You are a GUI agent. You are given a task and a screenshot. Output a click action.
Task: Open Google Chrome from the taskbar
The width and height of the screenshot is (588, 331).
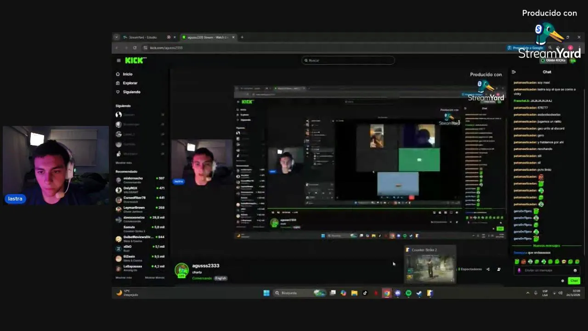pos(387,293)
